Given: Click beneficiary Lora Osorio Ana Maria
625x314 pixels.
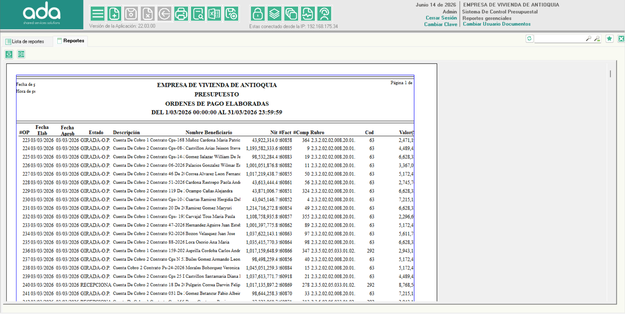Looking at the screenshot, I should [x=207, y=242].
